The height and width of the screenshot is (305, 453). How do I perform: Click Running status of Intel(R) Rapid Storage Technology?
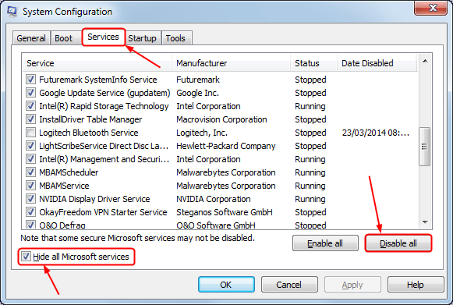(310, 106)
